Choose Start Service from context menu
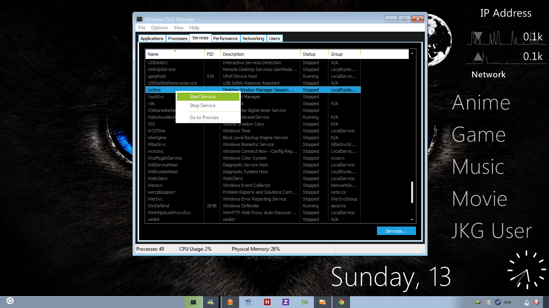The image size is (549, 308). click(x=208, y=97)
